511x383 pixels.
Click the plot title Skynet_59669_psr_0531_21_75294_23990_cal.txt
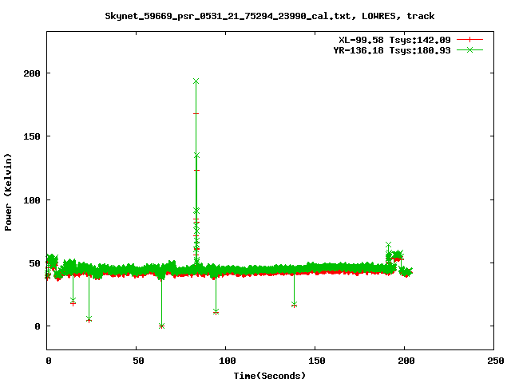[228, 16]
